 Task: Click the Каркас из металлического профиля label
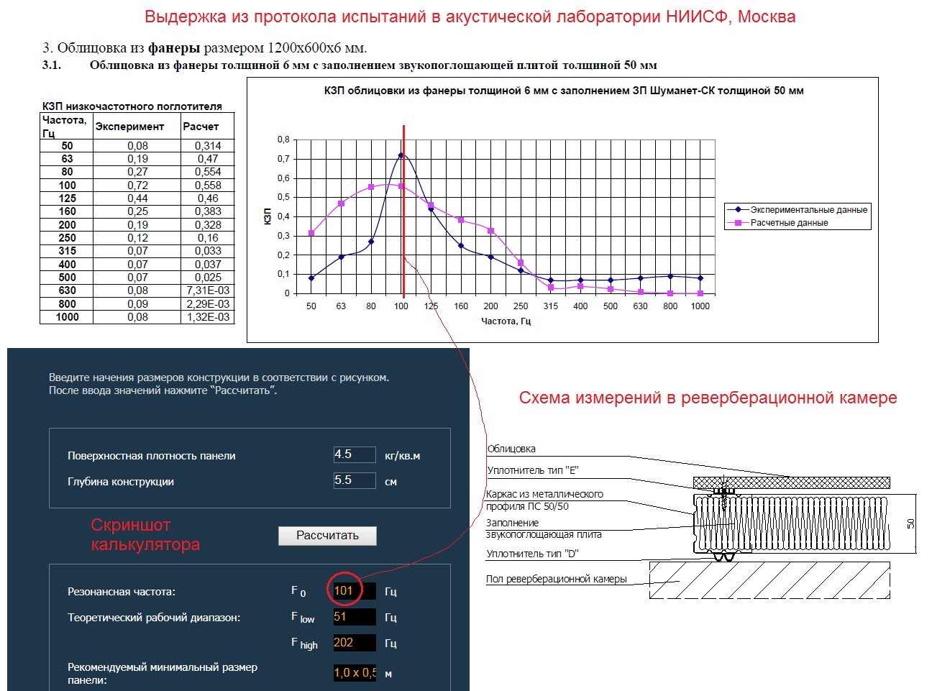point(544,500)
